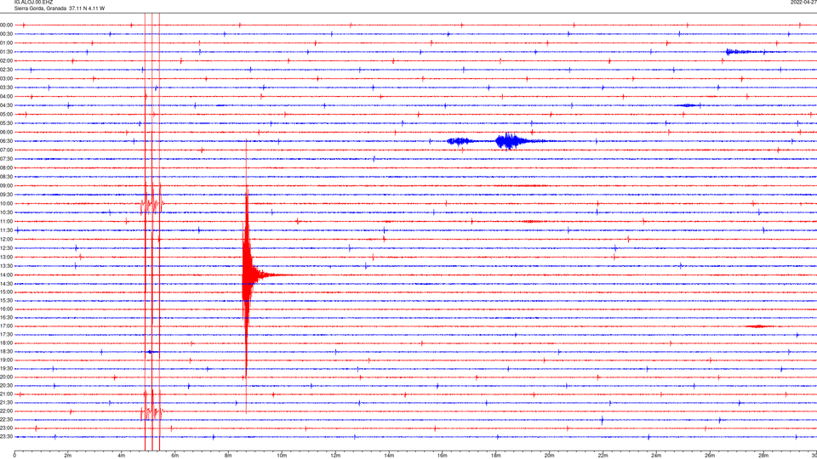Viewport: 817px width, 459px height.
Task: Click the red oscillation on 22:00 trace
Action: 151,413
